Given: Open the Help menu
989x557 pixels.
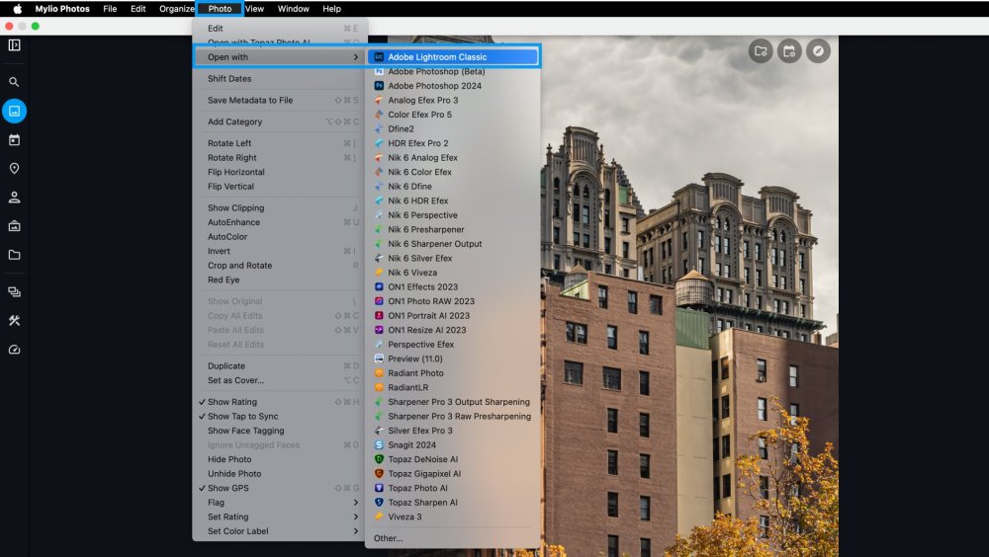Looking at the screenshot, I should click(331, 9).
